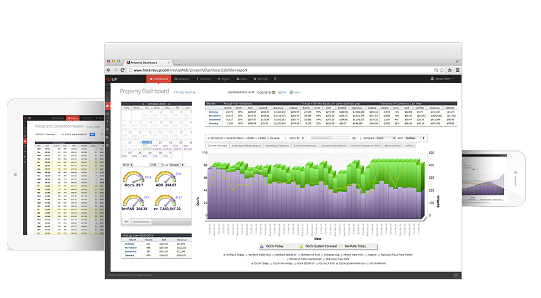Expand the Ursula Nohr user menu
541x298 pixels.
pyautogui.click(x=442, y=79)
